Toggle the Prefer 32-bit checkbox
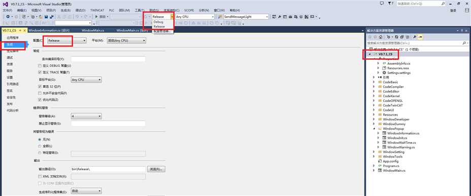 point(40,86)
